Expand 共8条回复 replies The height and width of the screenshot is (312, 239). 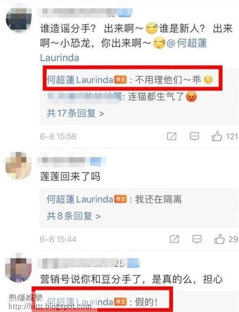(x=74, y=216)
